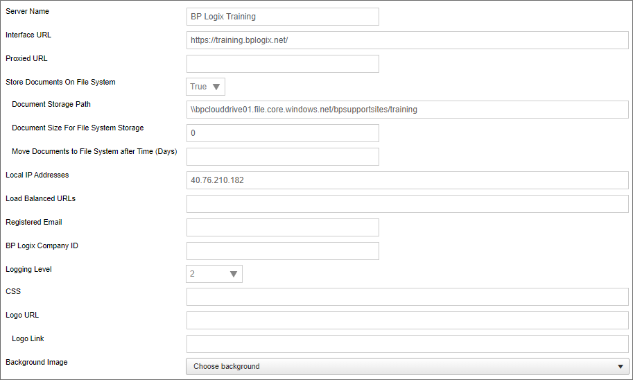Open the Choose background dropdown
The image size is (633, 380).
pos(407,366)
